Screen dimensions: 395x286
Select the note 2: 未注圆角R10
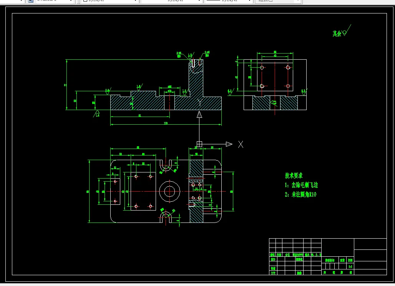click(300, 194)
